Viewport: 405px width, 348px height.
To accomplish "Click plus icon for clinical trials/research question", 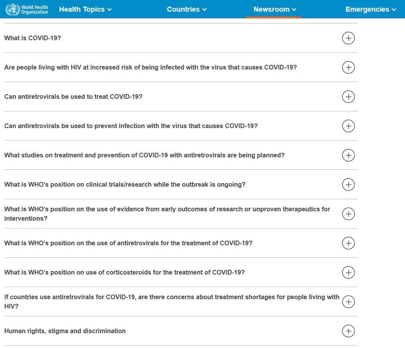I will pos(348,184).
